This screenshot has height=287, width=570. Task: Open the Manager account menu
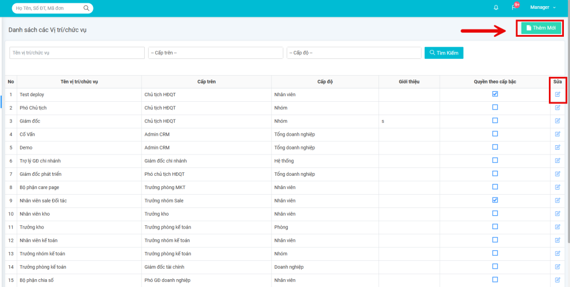click(543, 8)
